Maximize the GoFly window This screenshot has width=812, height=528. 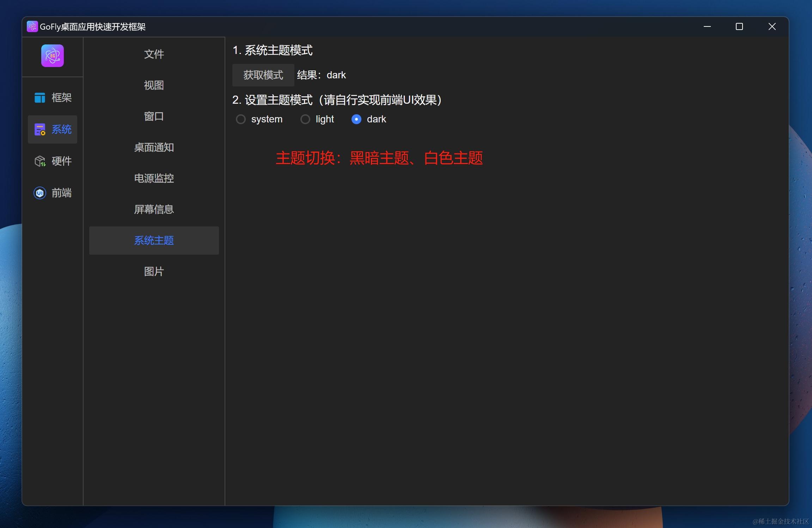pos(739,27)
